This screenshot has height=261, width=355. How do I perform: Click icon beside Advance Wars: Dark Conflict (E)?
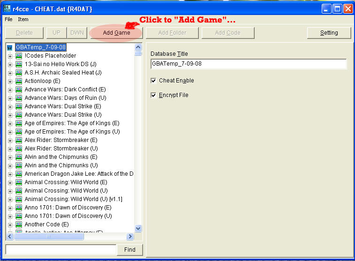(x=19, y=89)
